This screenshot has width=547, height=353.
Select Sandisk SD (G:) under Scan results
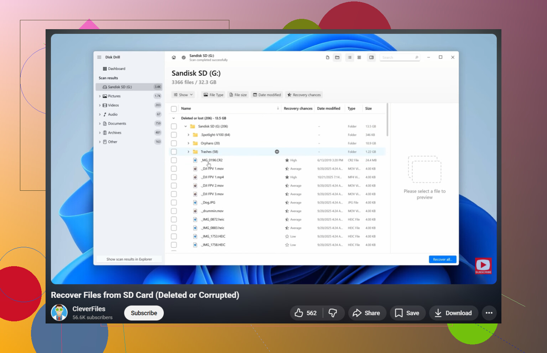(129, 87)
